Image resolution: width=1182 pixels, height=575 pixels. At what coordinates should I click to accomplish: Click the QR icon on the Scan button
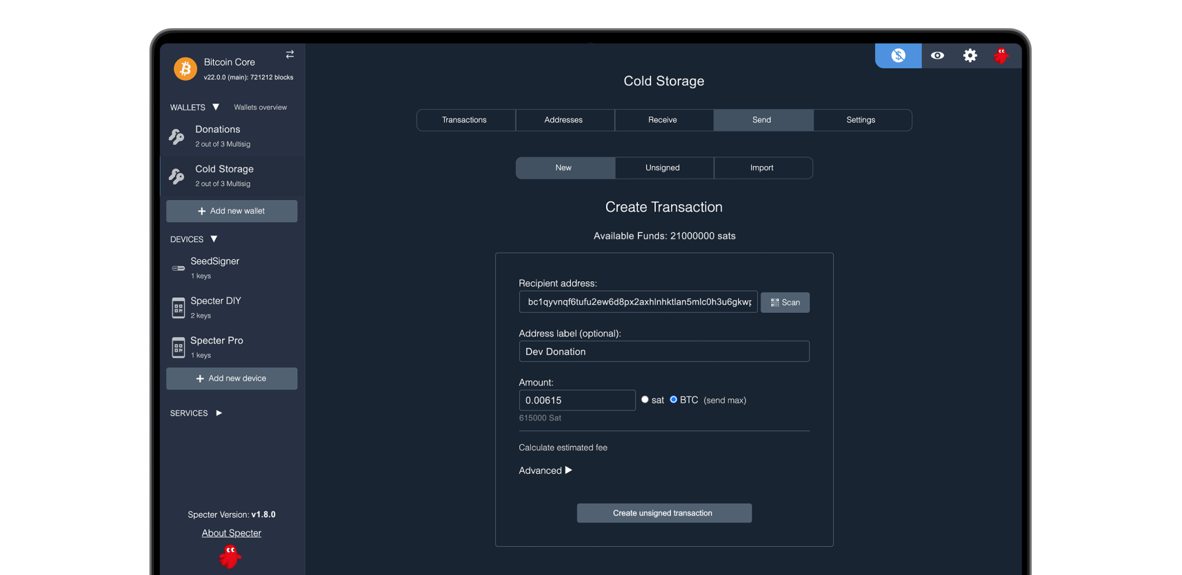coord(774,303)
